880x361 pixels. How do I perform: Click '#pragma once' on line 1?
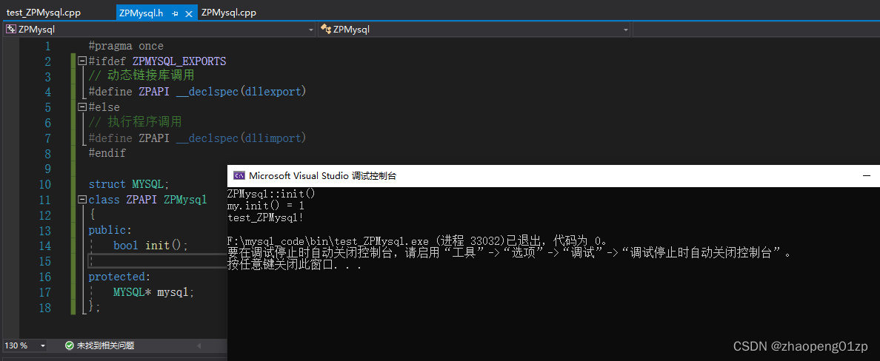tap(126, 46)
